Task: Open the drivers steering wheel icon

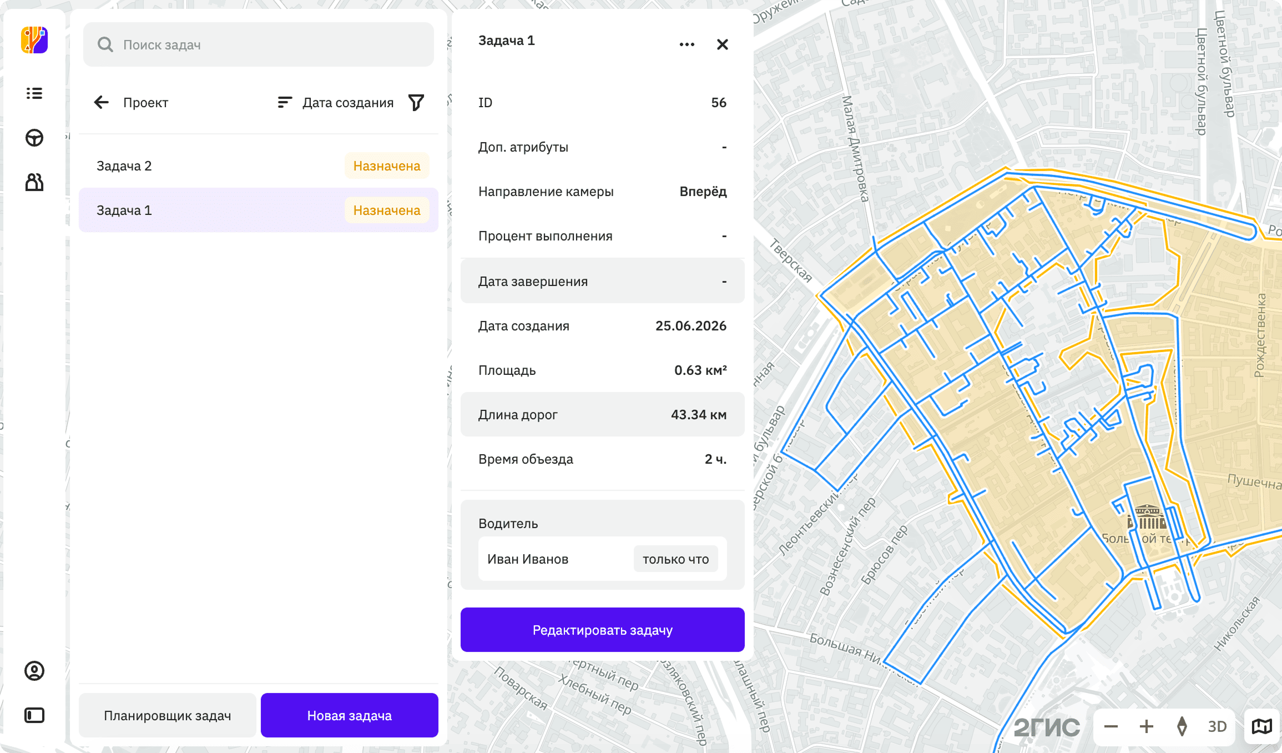Action: tap(34, 138)
